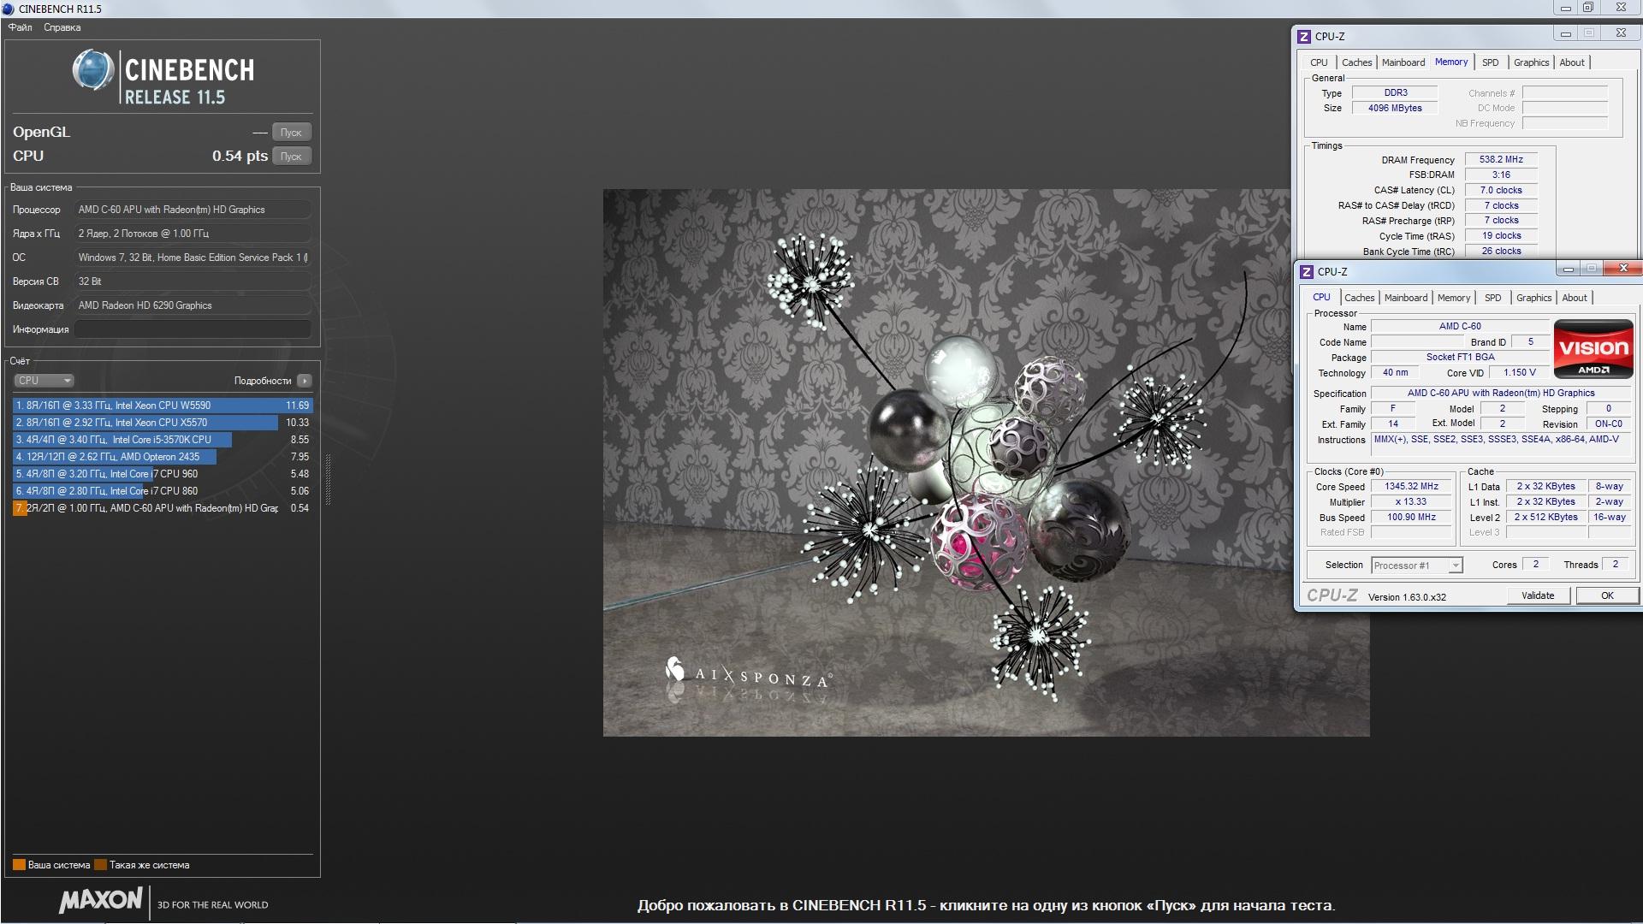The height and width of the screenshot is (924, 1643).
Task: Switch to Mainboard tab in front CPU-Z window
Action: [1406, 298]
